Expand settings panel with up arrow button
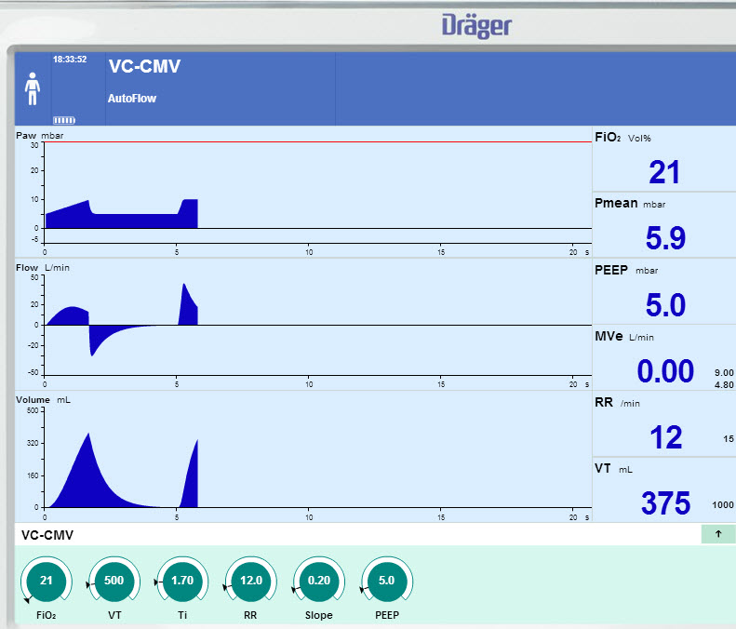 click(718, 534)
